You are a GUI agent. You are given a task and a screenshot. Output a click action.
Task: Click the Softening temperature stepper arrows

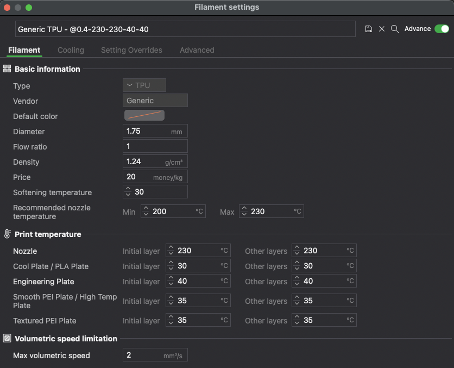pos(128,192)
